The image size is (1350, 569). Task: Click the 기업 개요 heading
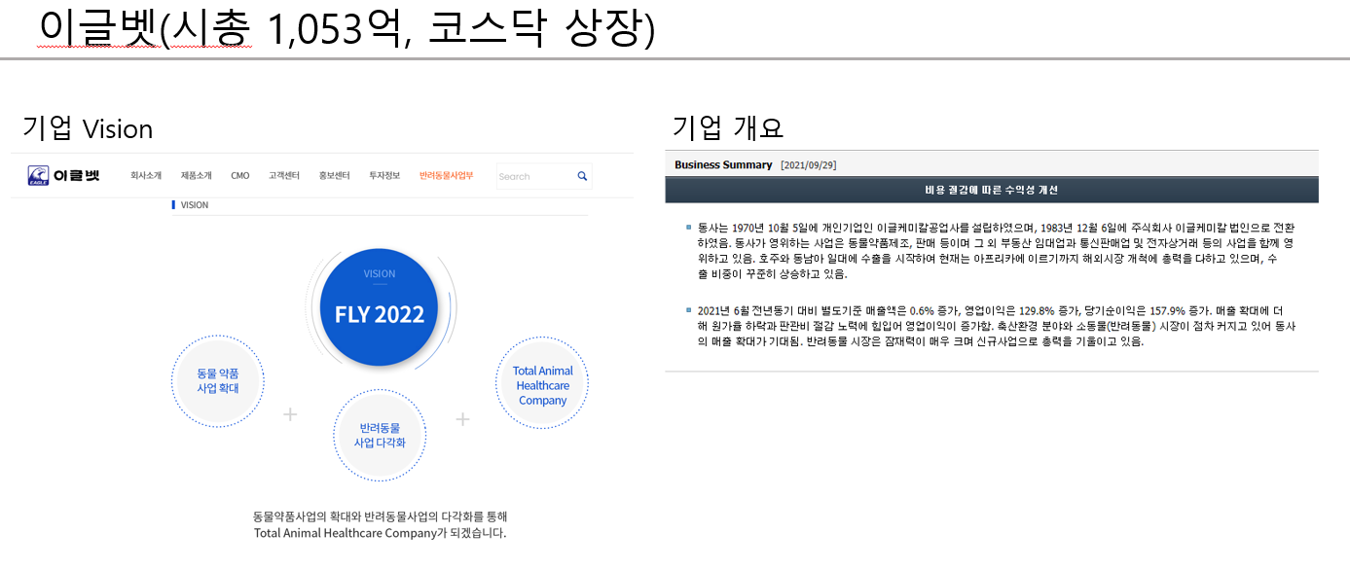click(x=727, y=127)
